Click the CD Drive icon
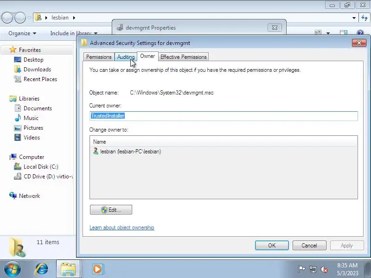This screenshot has width=371, height=278. (x=18, y=177)
